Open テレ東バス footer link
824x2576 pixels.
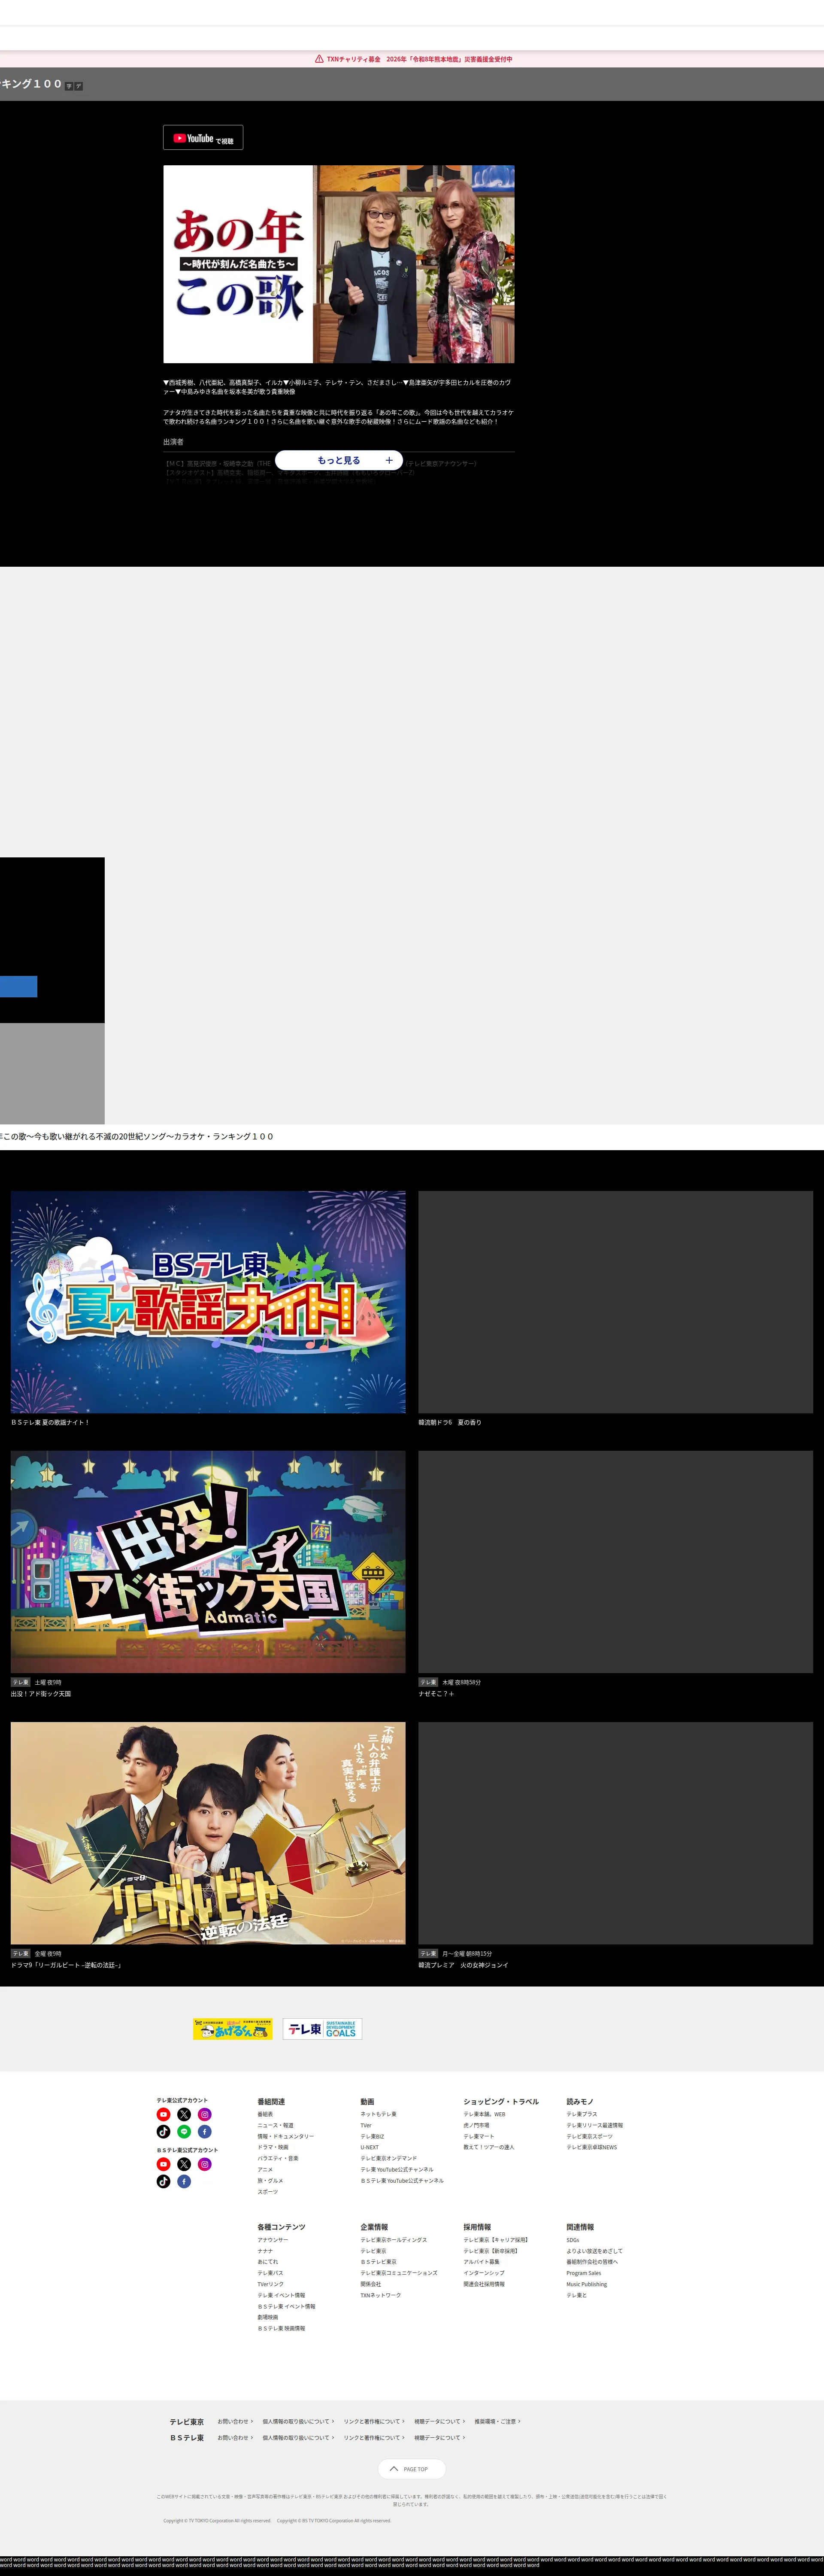tap(270, 2273)
